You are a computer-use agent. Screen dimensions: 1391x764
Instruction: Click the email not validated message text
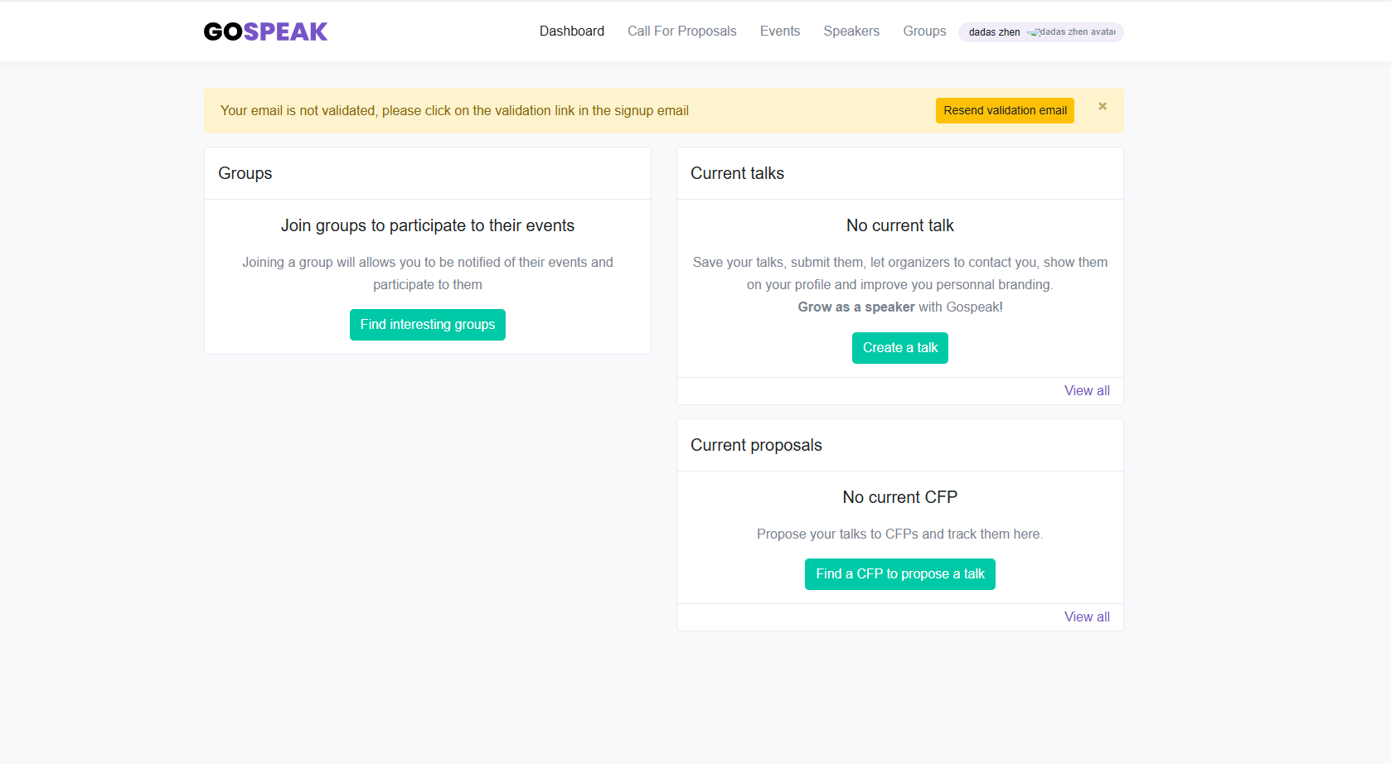tap(454, 111)
